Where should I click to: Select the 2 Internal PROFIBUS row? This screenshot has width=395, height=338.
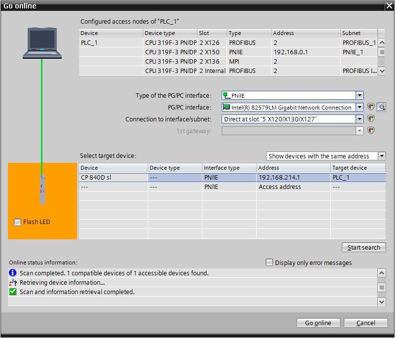(228, 71)
